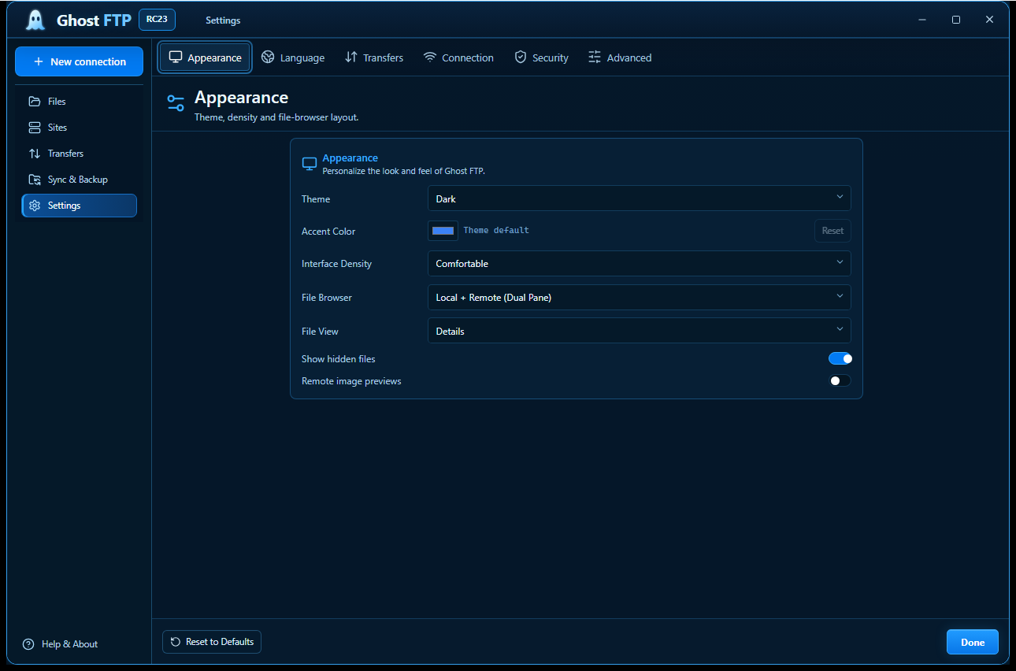Click the Wi-Fi icon on Connection tab
Screen dimensions: 1016x671
[x=430, y=57]
